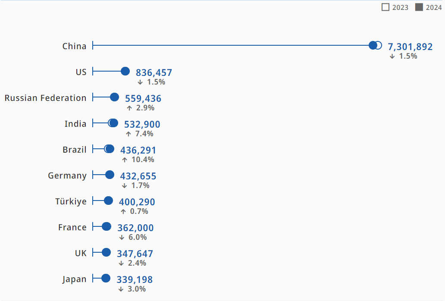
Task: Toggle the 2023 legend checkbox
Action: [385, 7]
